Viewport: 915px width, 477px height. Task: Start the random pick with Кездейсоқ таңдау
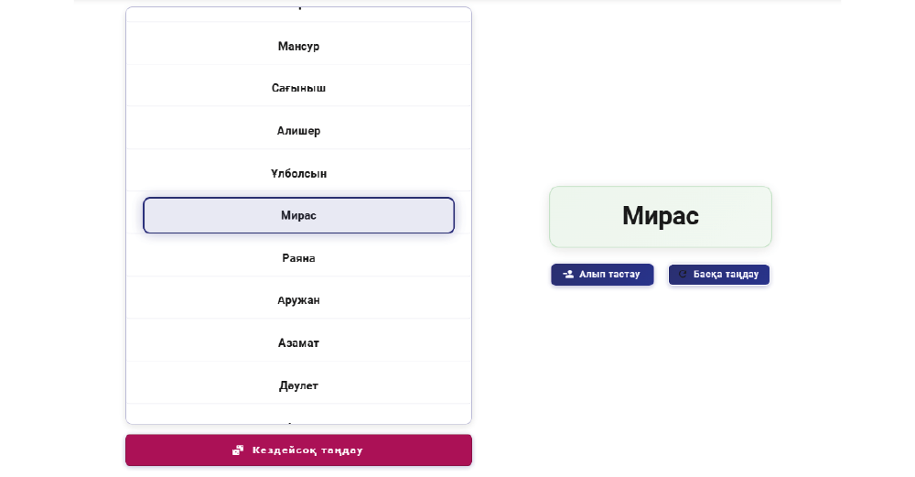[299, 450]
